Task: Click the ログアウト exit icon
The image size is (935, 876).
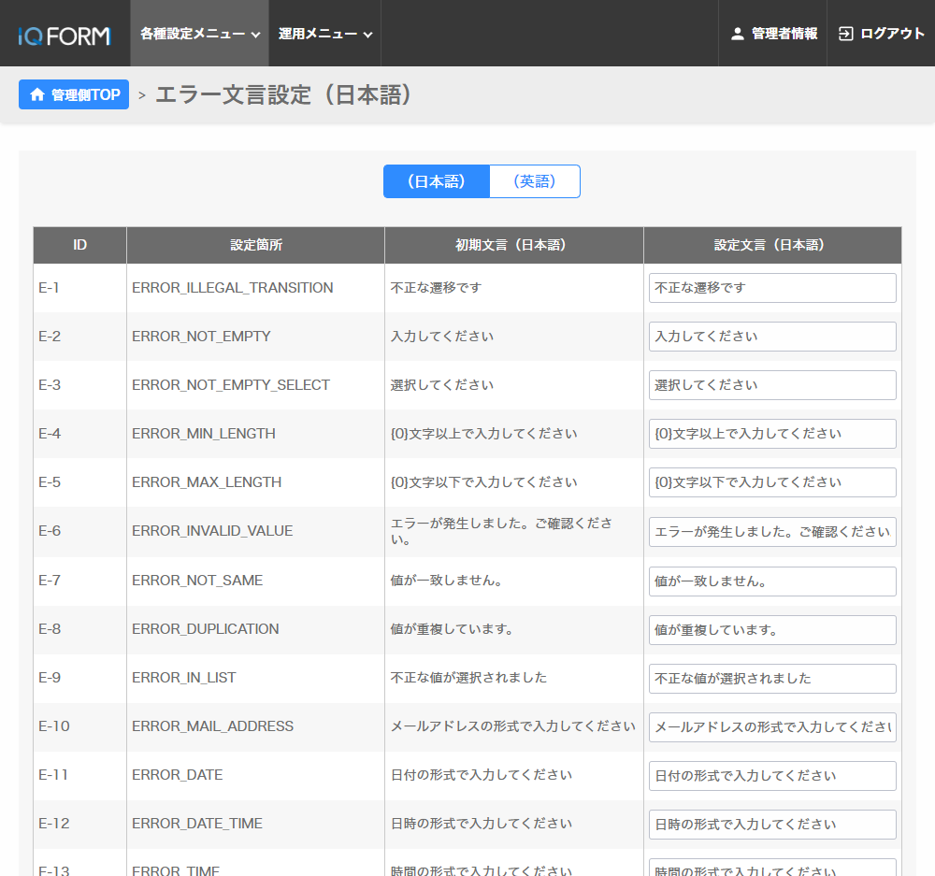Action: pos(846,34)
